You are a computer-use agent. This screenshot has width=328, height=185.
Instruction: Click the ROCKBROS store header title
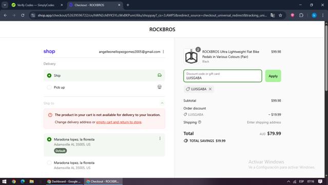tap(162, 29)
